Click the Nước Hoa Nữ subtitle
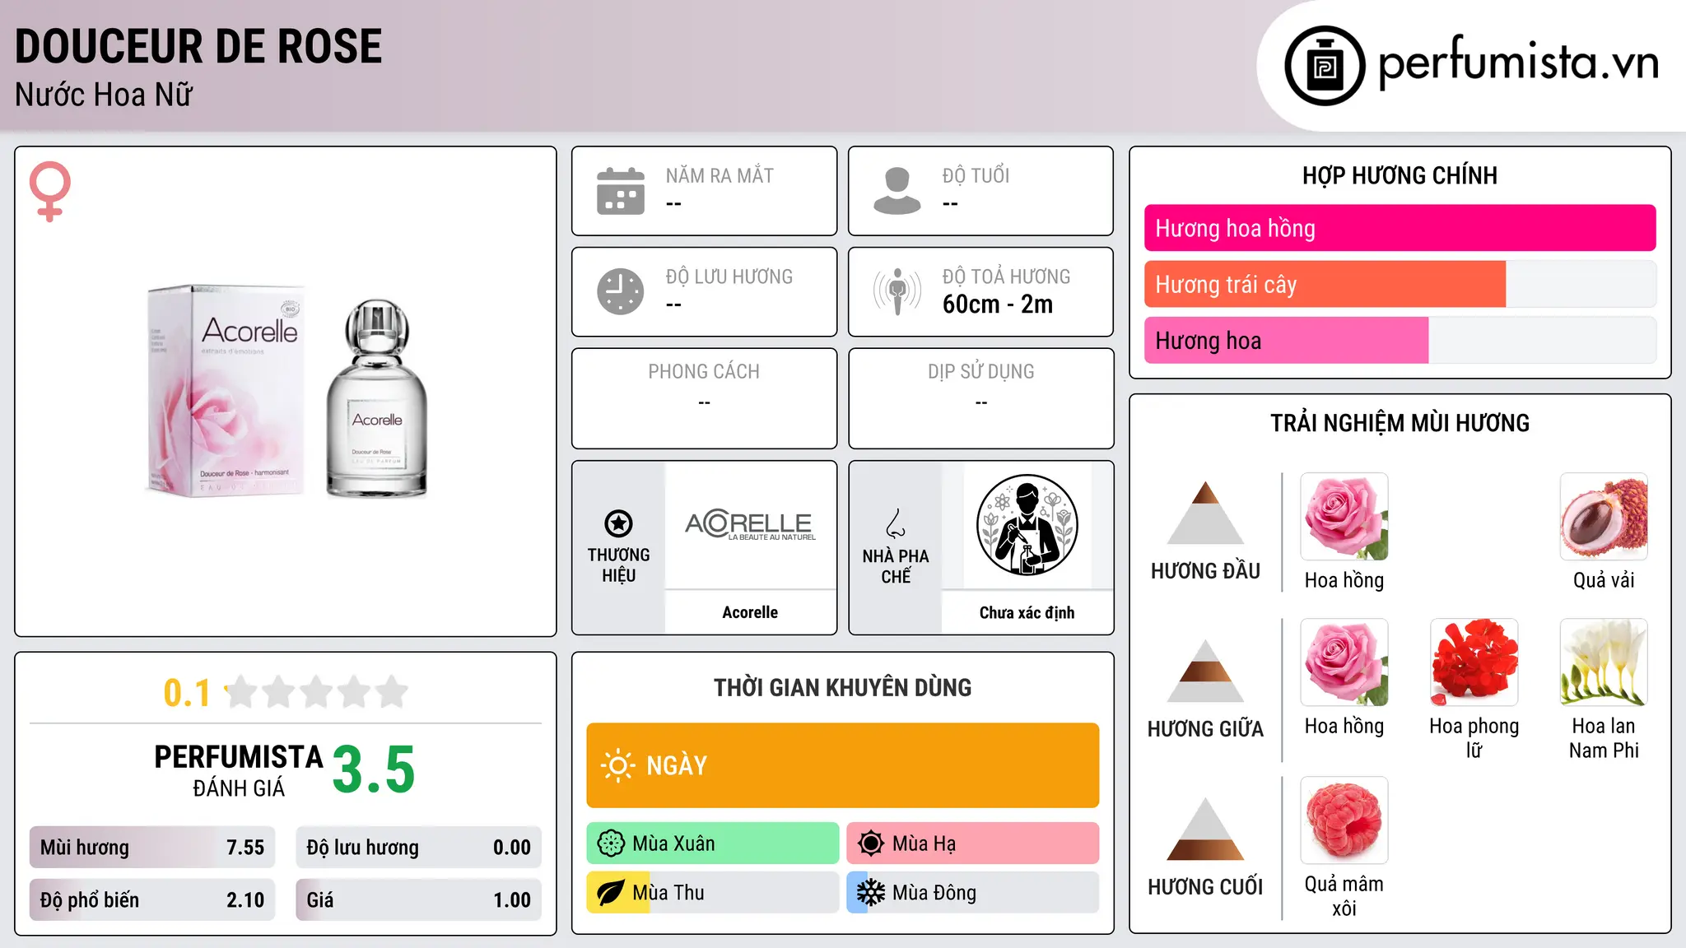This screenshot has height=948, width=1686. pos(104,95)
